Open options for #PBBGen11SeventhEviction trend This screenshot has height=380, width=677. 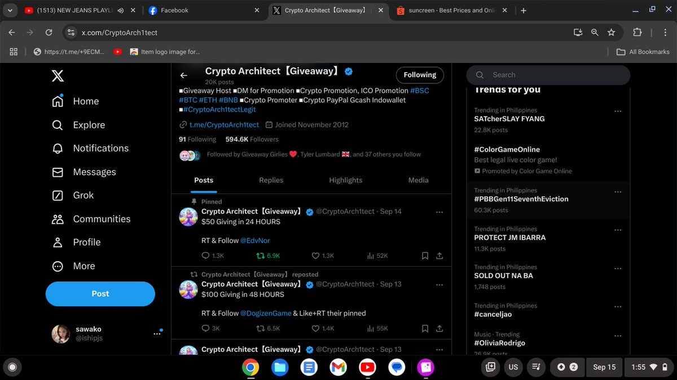(x=618, y=191)
